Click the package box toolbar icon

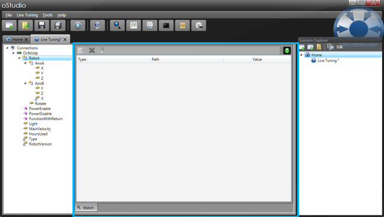point(182,25)
